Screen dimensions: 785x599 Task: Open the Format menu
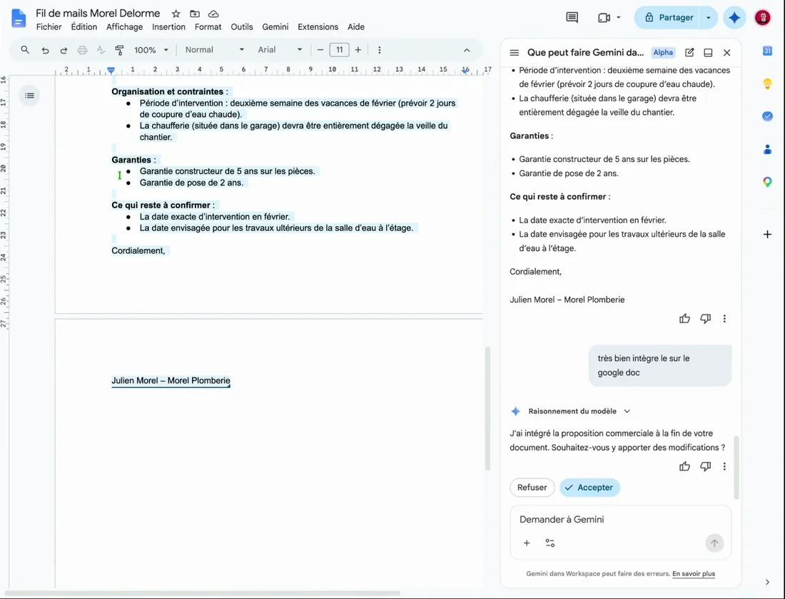[x=208, y=27]
